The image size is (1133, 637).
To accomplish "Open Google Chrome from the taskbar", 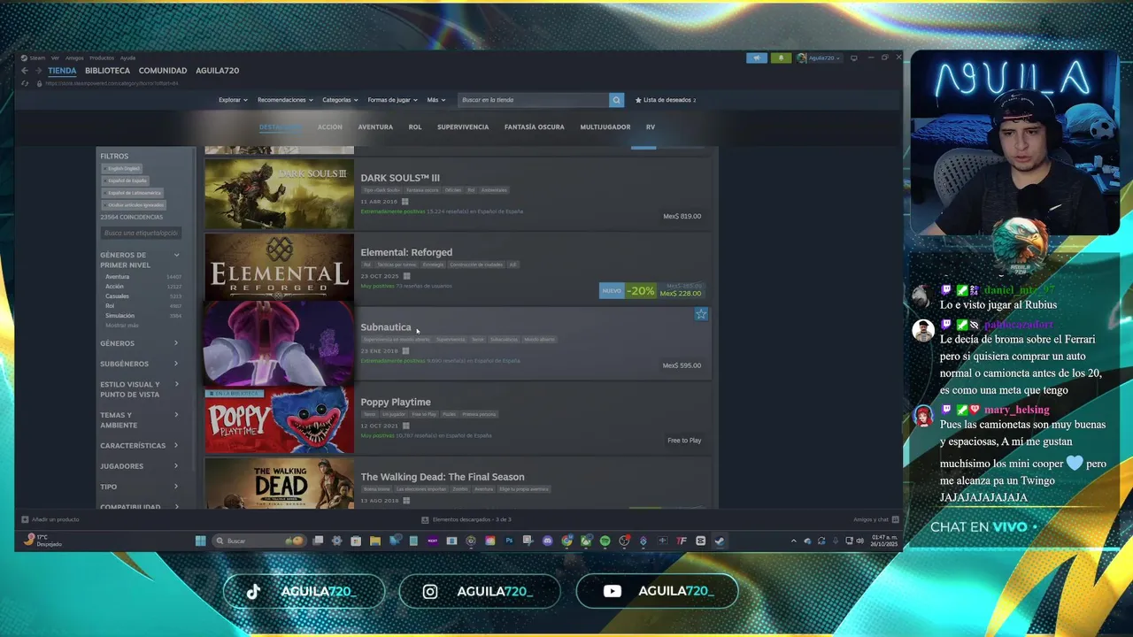I will pyautogui.click(x=566, y=541).
